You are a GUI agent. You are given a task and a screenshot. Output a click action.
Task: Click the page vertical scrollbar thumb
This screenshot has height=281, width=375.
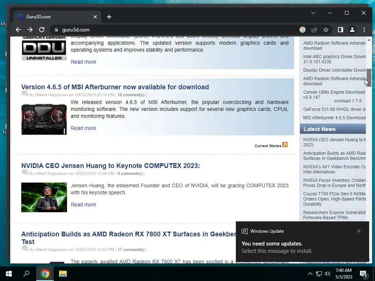click(x=369, y=78)
